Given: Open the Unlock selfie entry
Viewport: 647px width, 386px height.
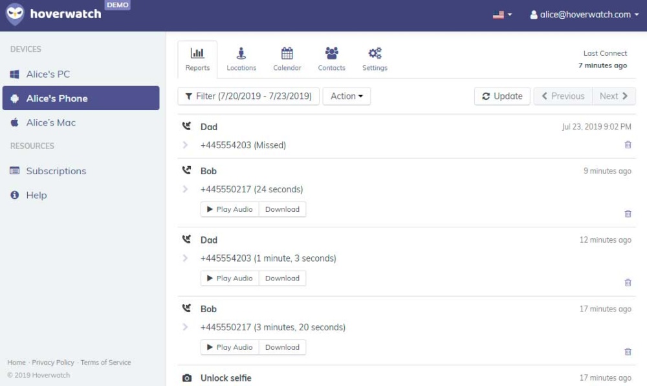Looking at the screenshot, I should (x=226, y=378).
